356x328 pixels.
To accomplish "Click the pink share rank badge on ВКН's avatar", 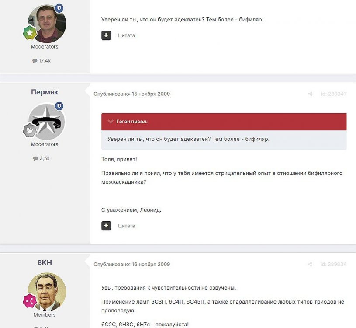I will (30, 301).
